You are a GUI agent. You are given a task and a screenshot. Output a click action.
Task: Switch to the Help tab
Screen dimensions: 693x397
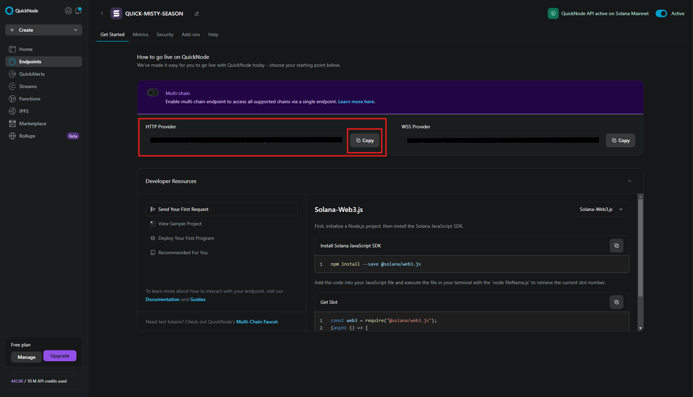pos(213,34)
